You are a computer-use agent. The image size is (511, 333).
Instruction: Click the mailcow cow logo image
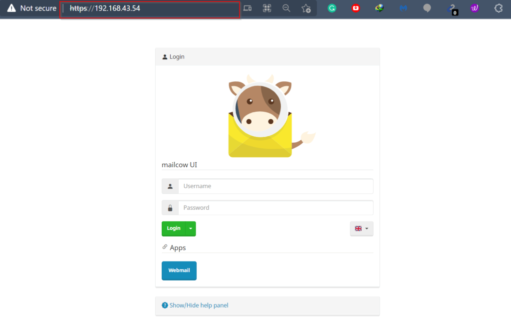click(272, 116)
